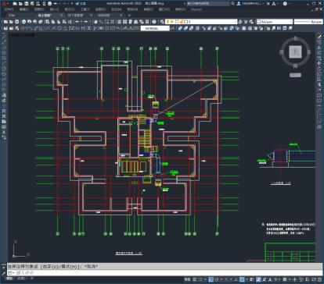Select the Explode modify tool

pos(319,127)
